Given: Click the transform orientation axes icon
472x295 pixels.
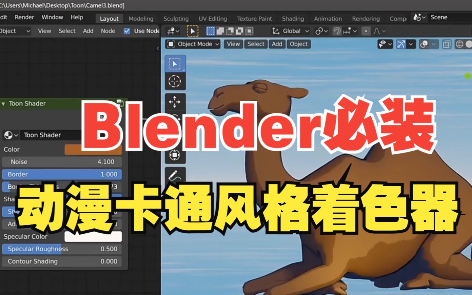Looking at the screenshot, I should click(x=276, y=31).
